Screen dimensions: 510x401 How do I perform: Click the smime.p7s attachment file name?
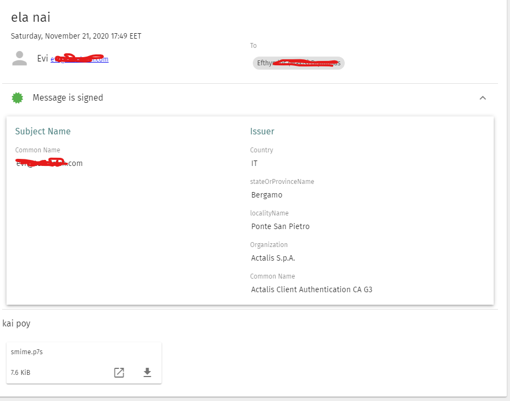pyautogui.click(x=27, y=352)
